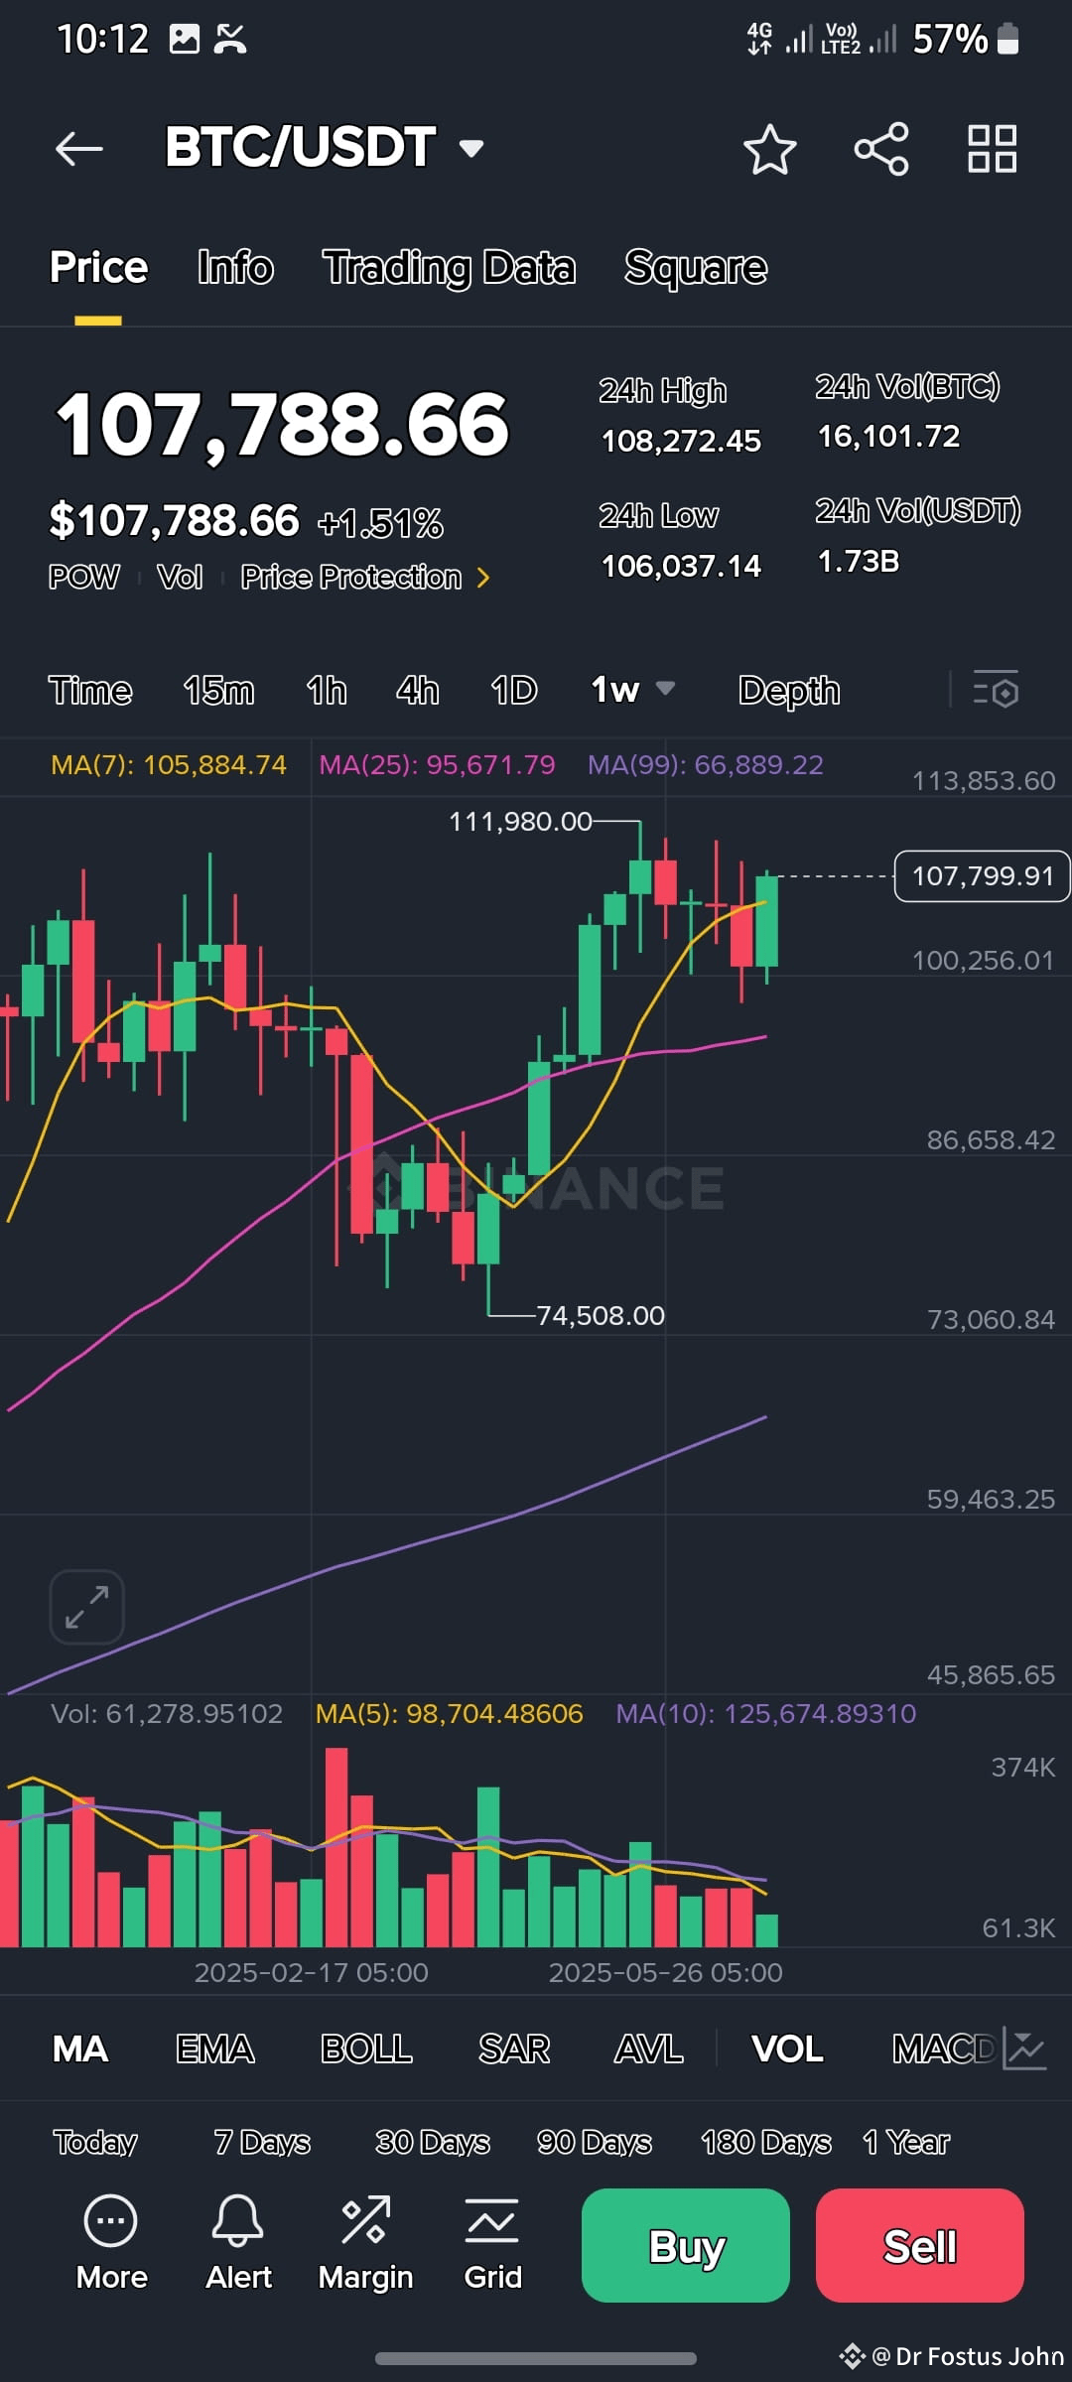The height and width of the screenshot is (2382, 1072).
Task: Toggle the VOL sub-indicator
Action: tap(787, 2049)
